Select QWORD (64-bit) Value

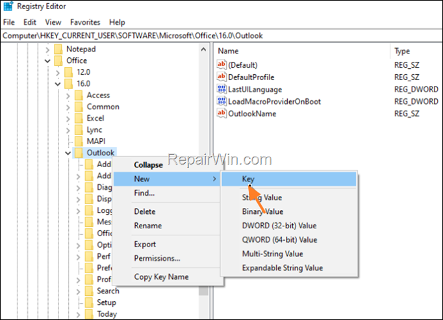click(289, 240)
